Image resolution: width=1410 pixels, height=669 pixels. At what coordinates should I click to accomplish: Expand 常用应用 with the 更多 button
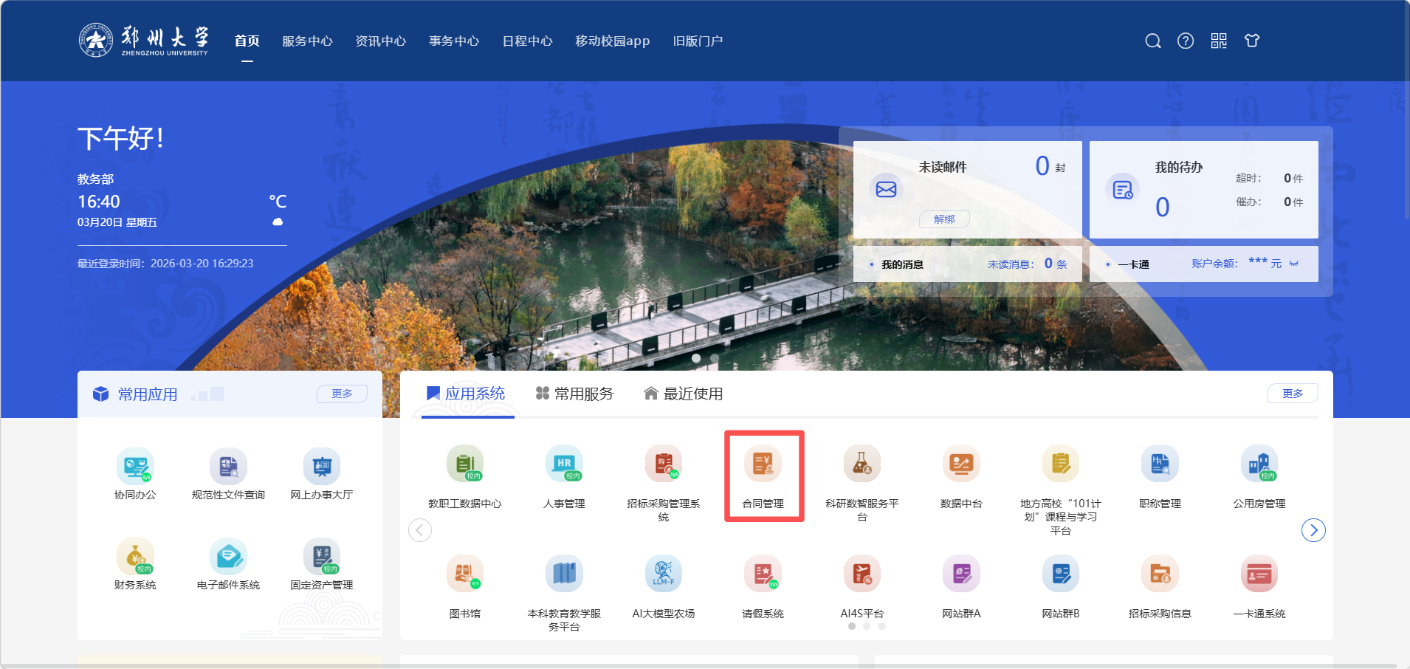[342, 394]
